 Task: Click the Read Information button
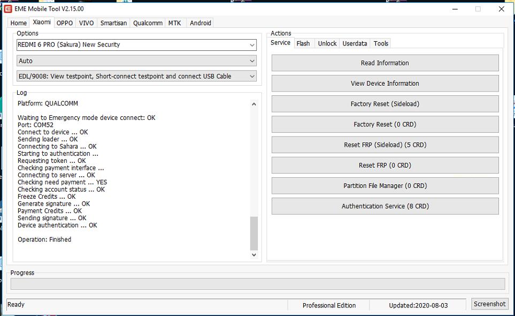[385, 63]
